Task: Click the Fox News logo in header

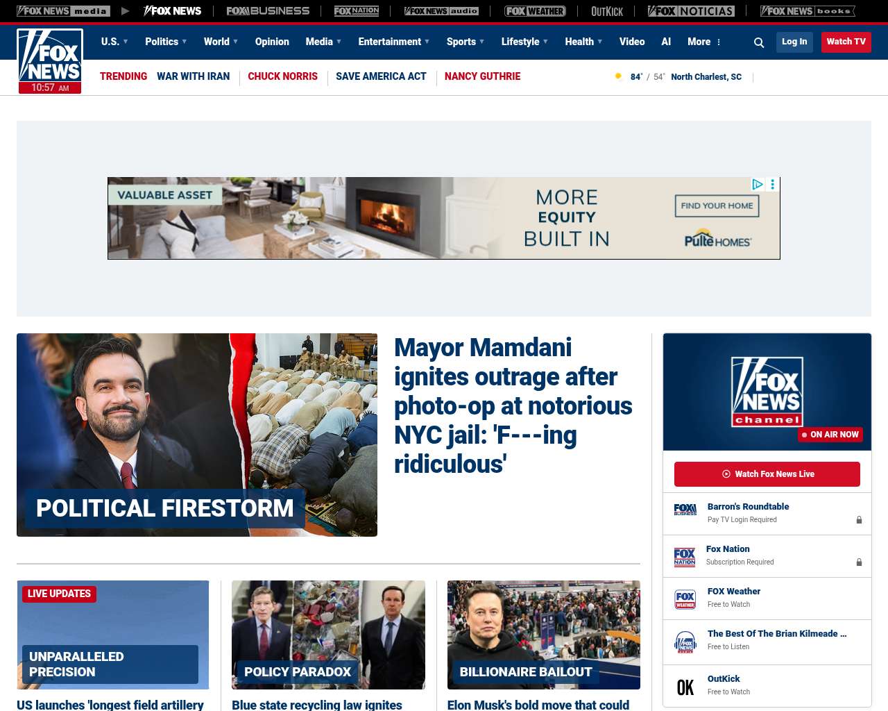Action: click(50, 61)
